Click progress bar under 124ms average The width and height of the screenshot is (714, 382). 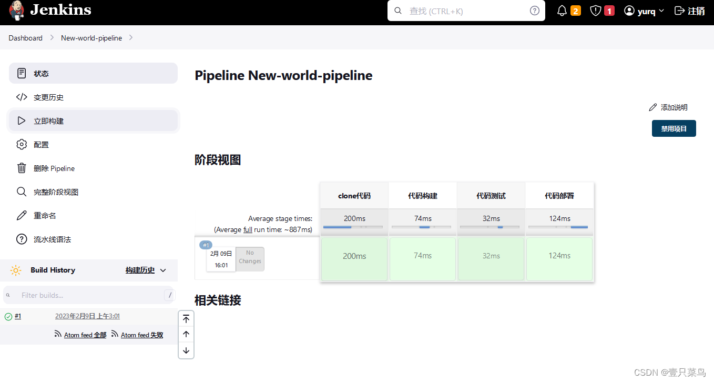(x=558, y=227)
